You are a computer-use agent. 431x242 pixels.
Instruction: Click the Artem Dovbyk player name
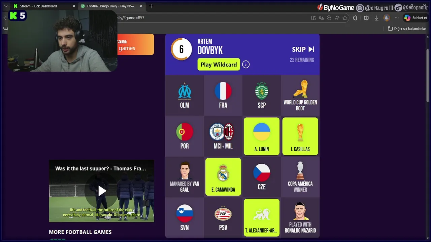210,47
